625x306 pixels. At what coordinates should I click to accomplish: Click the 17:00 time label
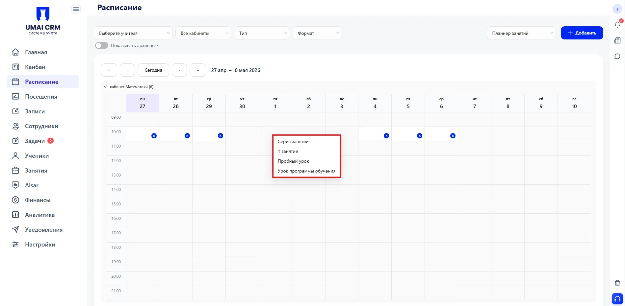pos(116,233)
